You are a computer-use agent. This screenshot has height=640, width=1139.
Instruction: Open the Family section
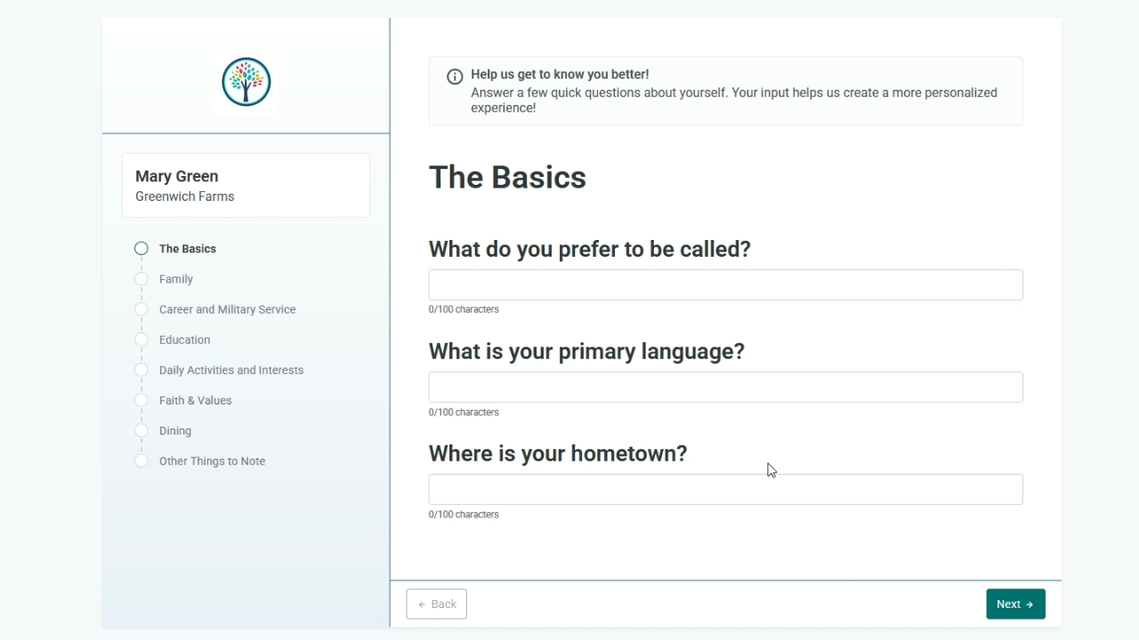tap(176, 279)
